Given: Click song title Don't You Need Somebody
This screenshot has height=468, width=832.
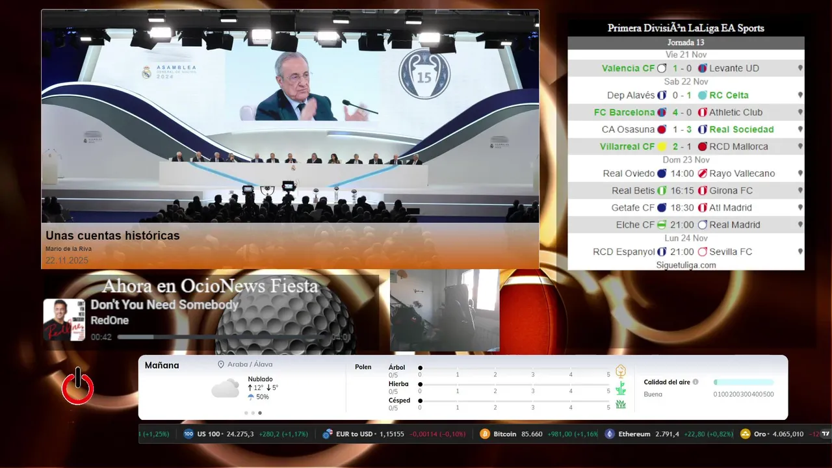Looking at the screenshot, I should 164,305.
